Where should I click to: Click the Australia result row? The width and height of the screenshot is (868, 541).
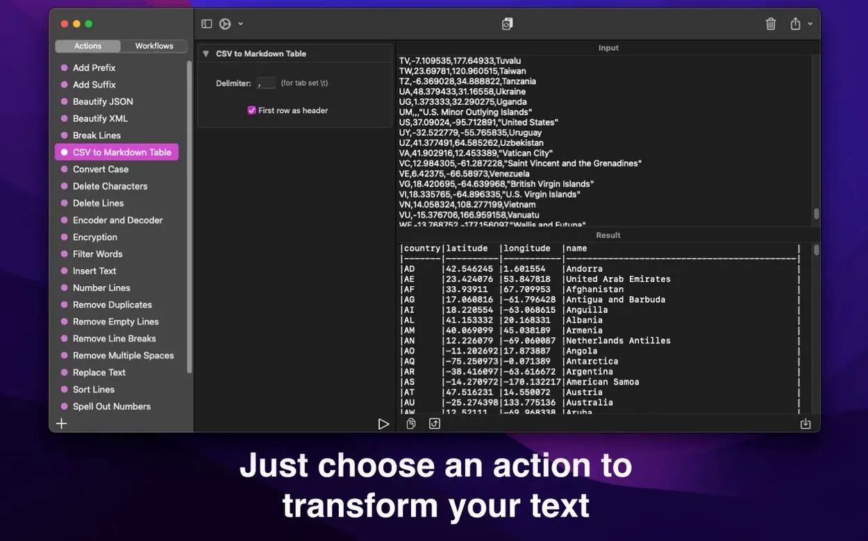coord(600,403)
